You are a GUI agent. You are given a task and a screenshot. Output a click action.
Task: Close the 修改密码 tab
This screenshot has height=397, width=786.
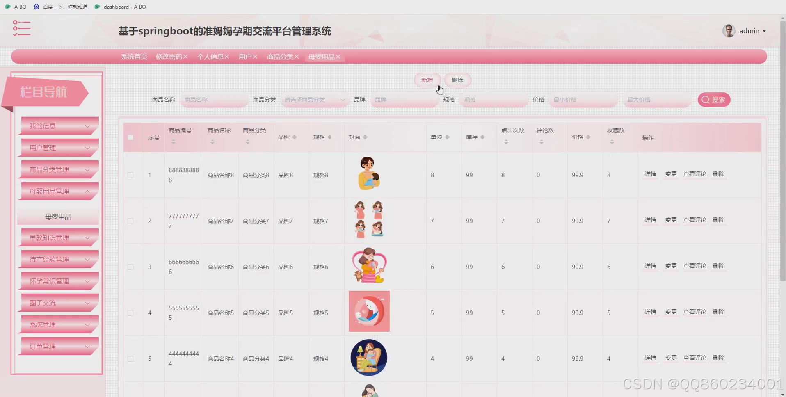tap(185, 57)
